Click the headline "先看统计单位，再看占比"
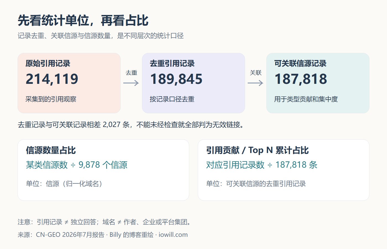Screen dimensions: 387x249 pyautogui.click(x=83, y=20)
